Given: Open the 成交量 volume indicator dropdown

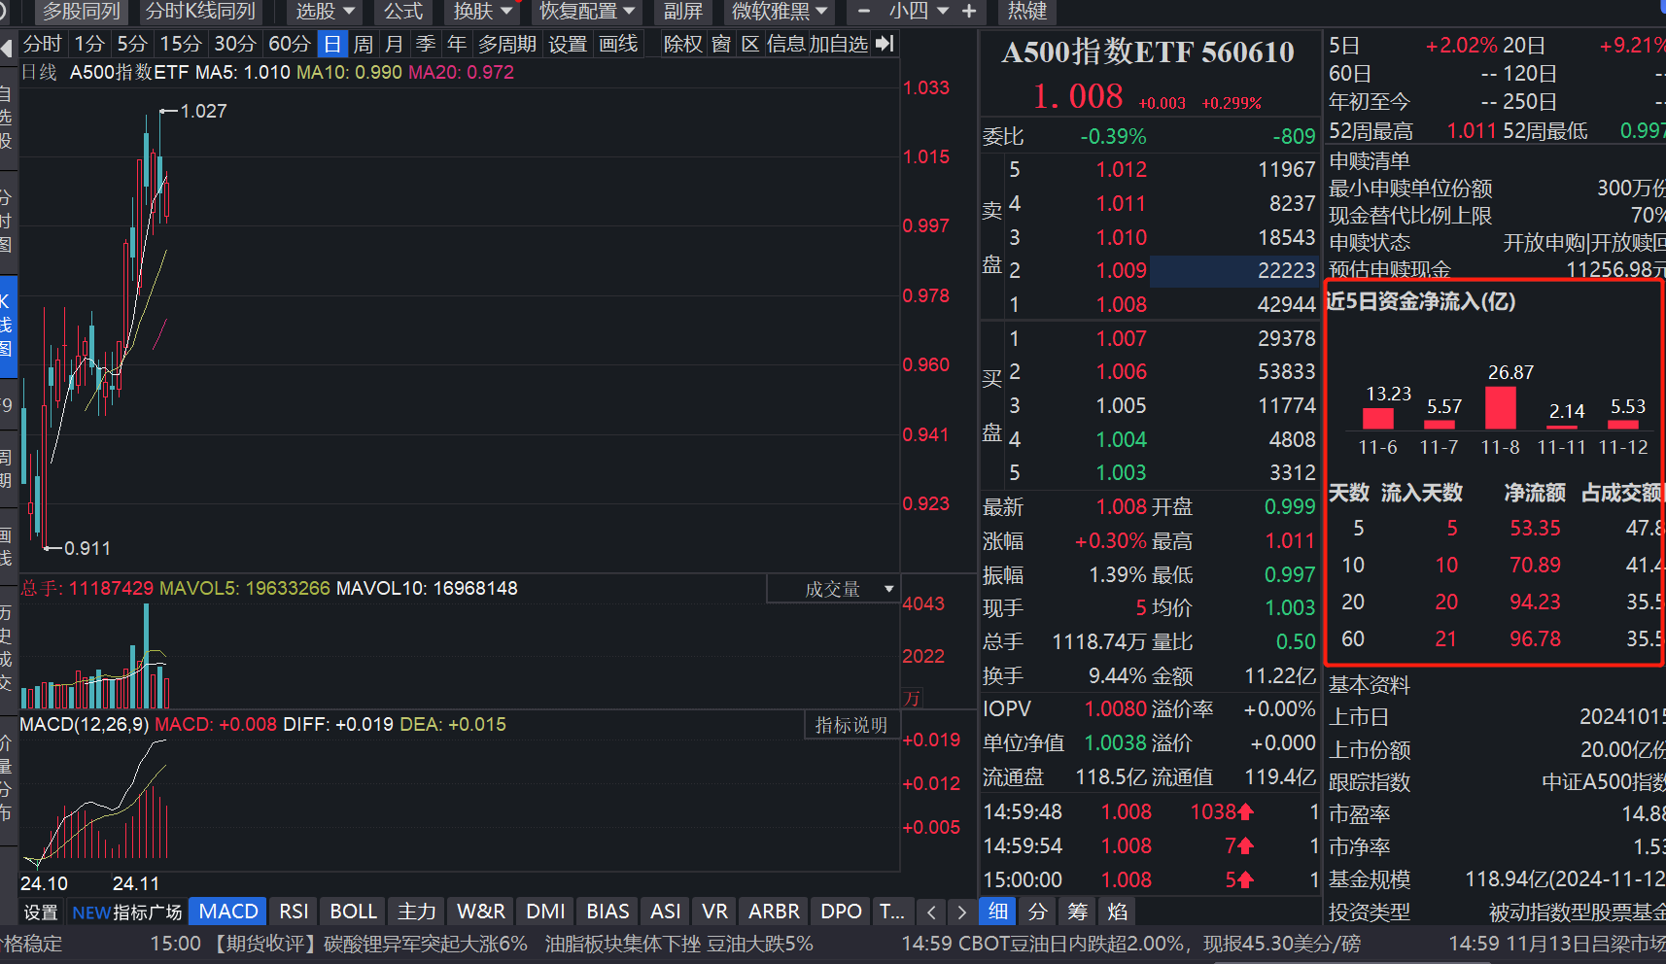Looking at the screenshot, I should [x=833, y=588].
